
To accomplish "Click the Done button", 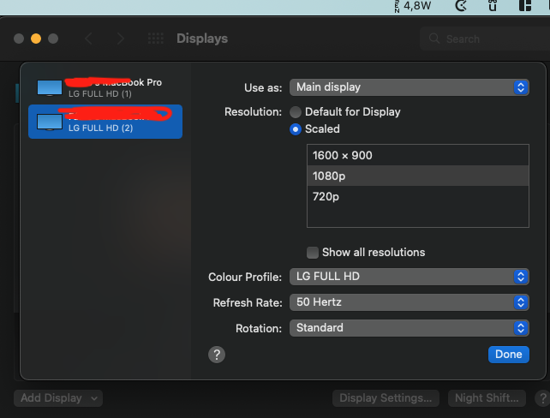I will [x=508, y=355].
